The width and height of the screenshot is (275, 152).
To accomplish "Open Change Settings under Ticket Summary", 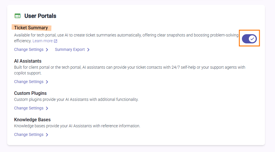I will 29,49.
